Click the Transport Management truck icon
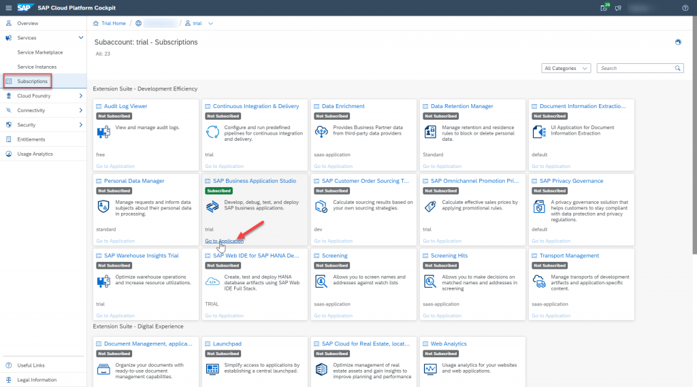Image resolution: width=697 pixels, height=387 pixels. point(539,282)
